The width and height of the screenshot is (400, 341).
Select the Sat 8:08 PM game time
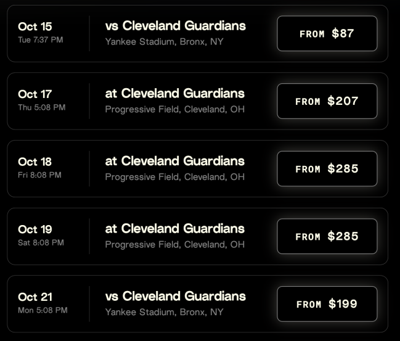(x=41, y=242)
